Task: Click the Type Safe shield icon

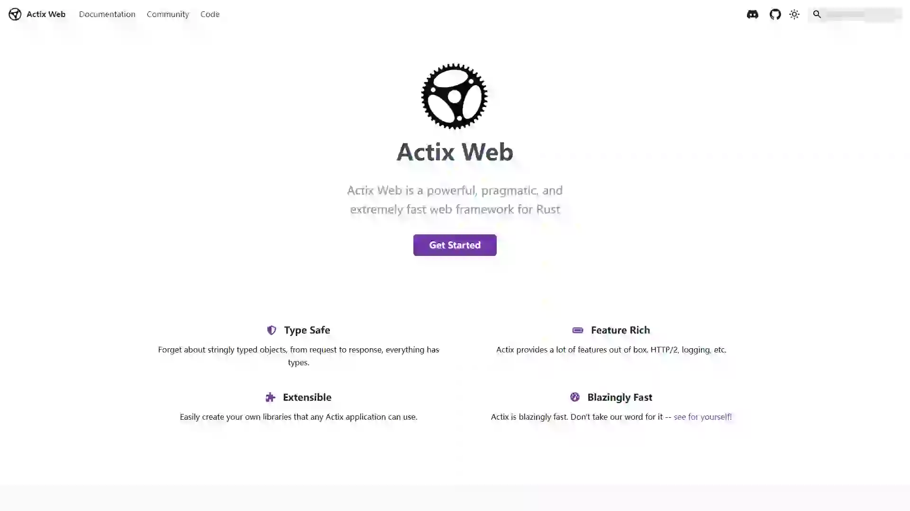Action: [x=272, y=330]
